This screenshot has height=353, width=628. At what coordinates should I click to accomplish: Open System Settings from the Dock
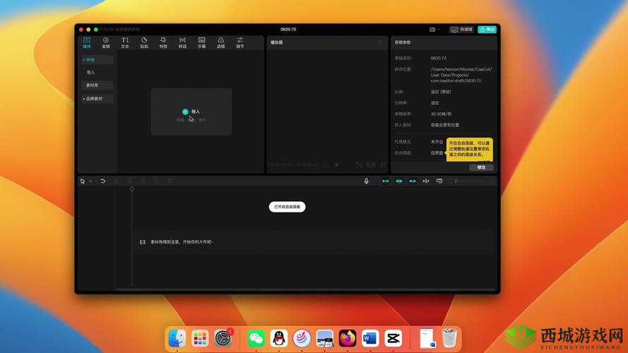223,339
